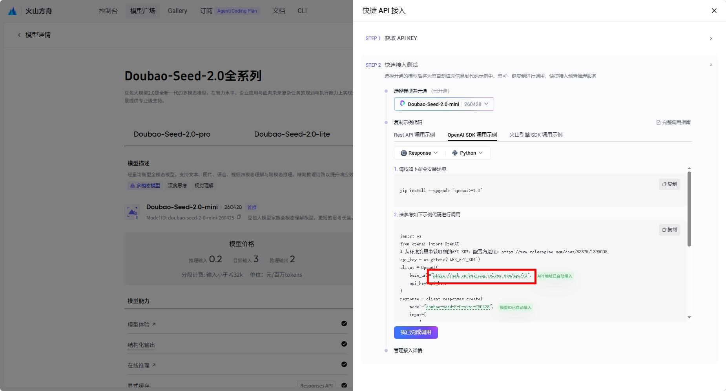
Task: Click the code scrollbar down arrow
Action: (689, 317)
